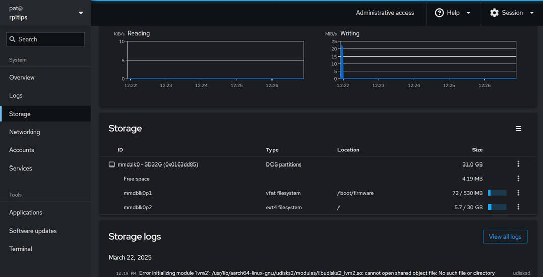Click the mmcblk0p2 usage bar

tap(497, 207)
